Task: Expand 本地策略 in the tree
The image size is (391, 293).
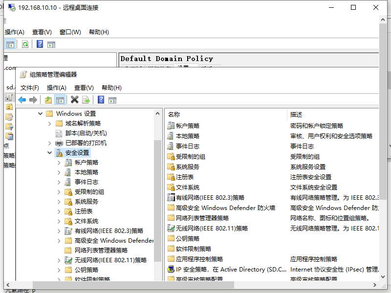Action: [x=59, y=172]
